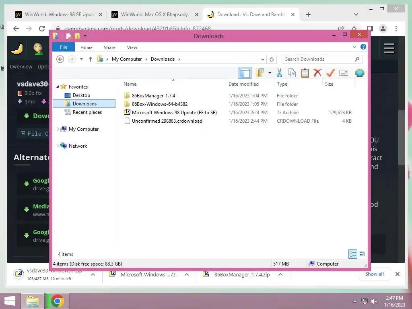Screen dimensions: 412x309
Task: Click the Cut scissors icon
Action: pyautogui.click(x=279, y=73)
